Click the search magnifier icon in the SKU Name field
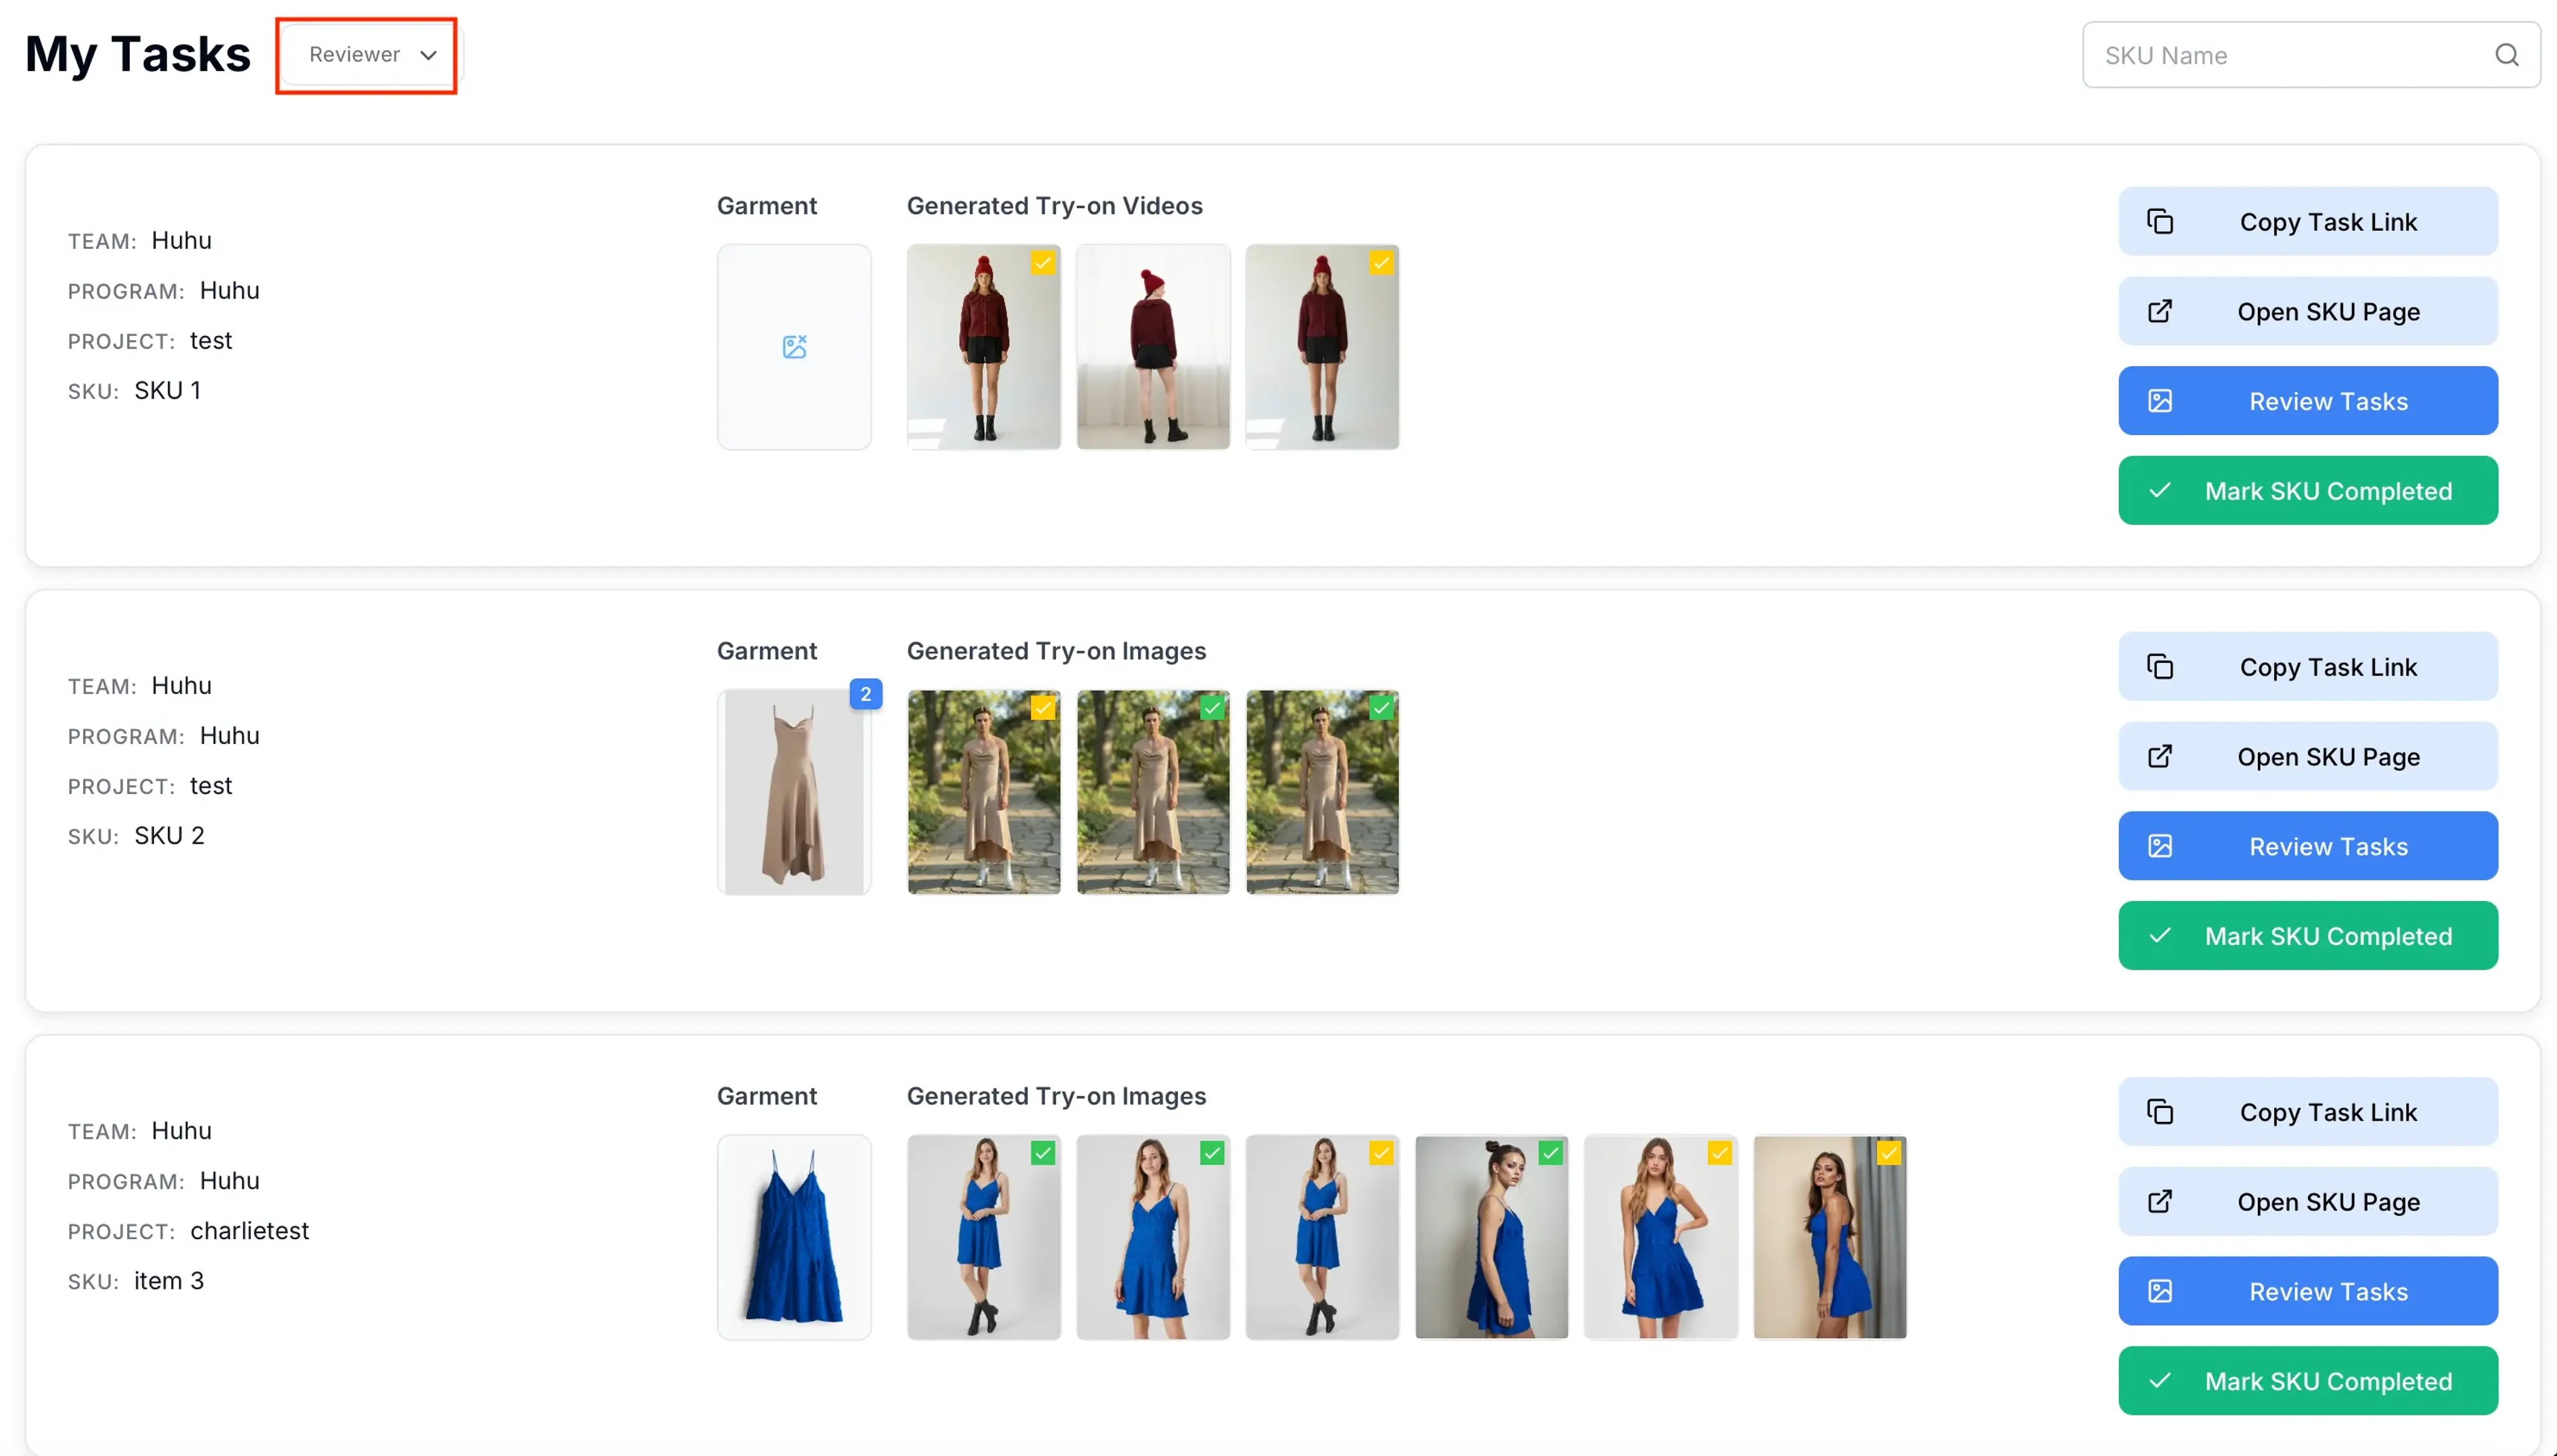The width and height of the screenshot is (2557, 1456). click(x=2506, y=55)
